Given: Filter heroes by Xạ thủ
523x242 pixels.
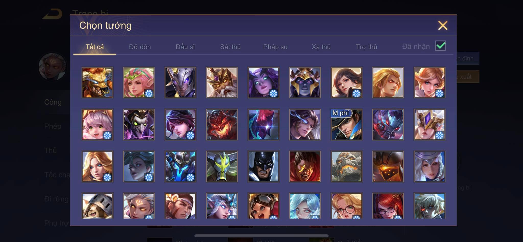Looking at the screenshot, I should pos(321,47).
